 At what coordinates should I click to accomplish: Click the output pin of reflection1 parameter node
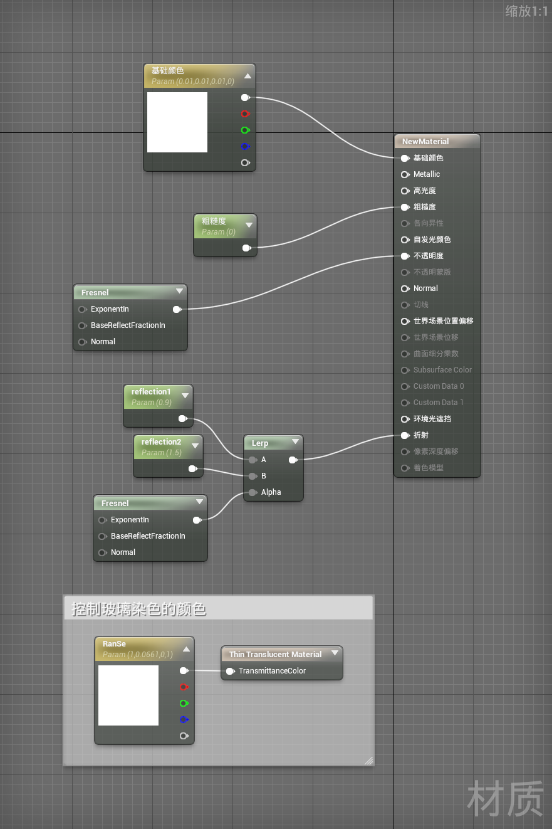click(183, 418)
